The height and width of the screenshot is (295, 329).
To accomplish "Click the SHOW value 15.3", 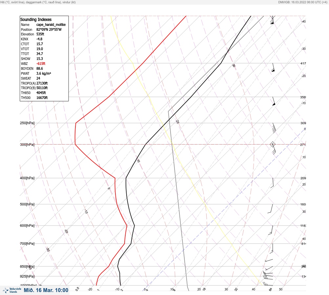I will (x=39, y=59).
